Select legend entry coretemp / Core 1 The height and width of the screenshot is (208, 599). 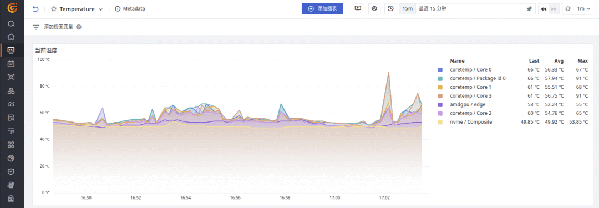471,87
